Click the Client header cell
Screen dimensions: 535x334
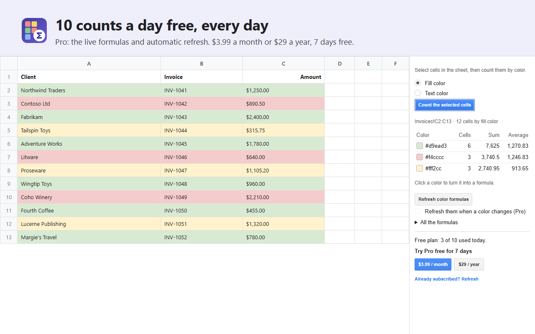[x=89, y=77]
